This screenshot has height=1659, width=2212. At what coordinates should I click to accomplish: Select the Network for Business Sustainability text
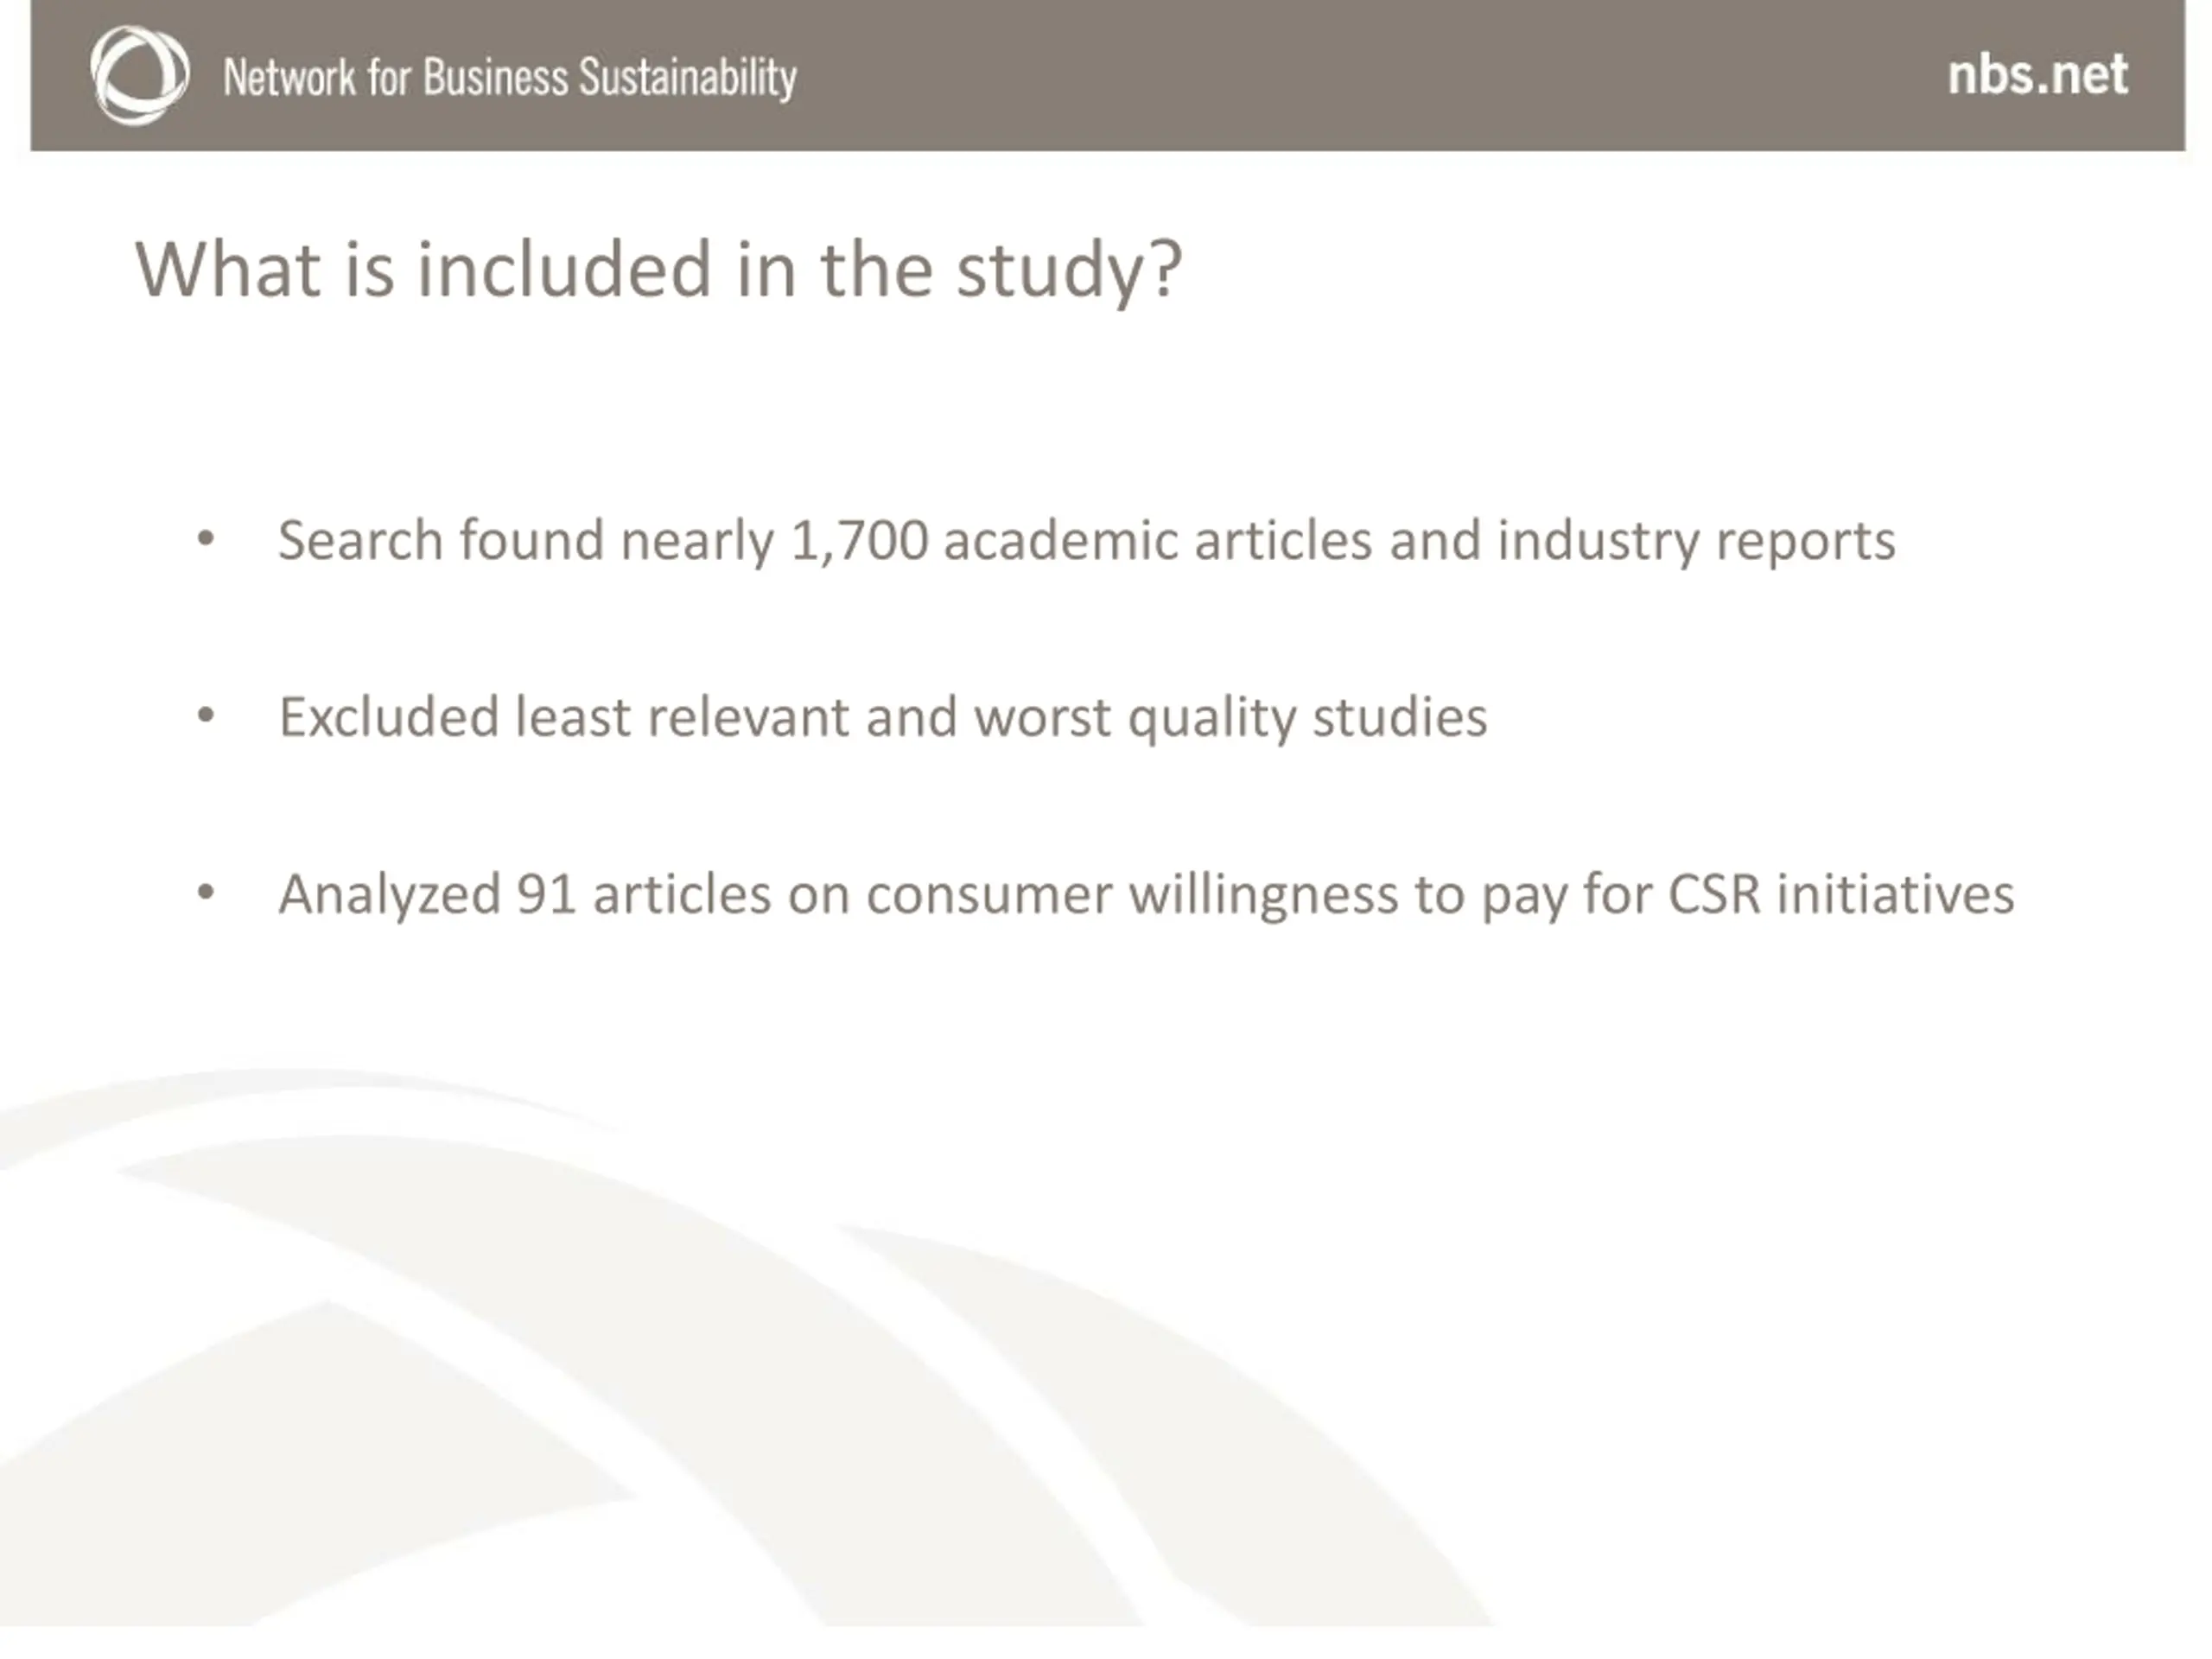[510, 78]
